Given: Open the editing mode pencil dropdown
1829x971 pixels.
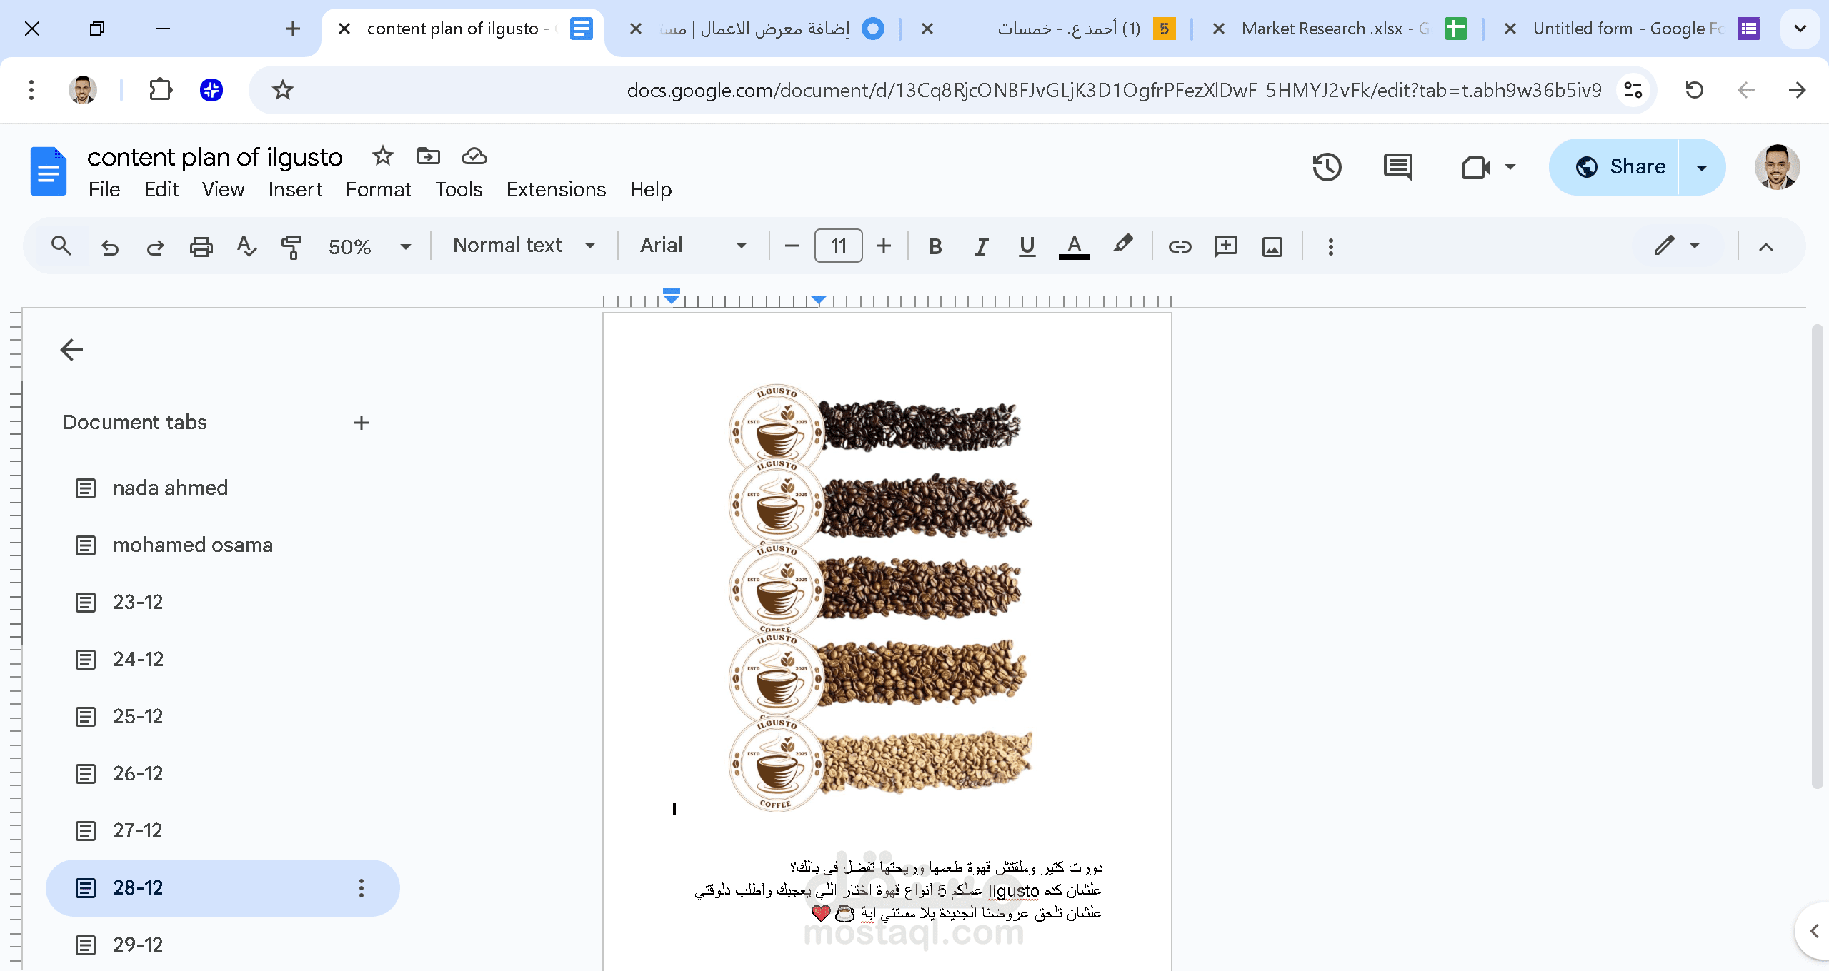Looking at the screenshot, I should pyautogui.click(x=1676, y=246).
